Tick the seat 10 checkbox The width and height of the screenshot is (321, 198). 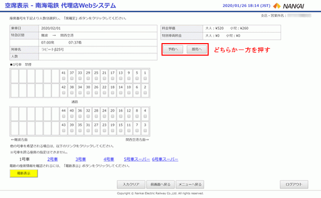(129, 93)
